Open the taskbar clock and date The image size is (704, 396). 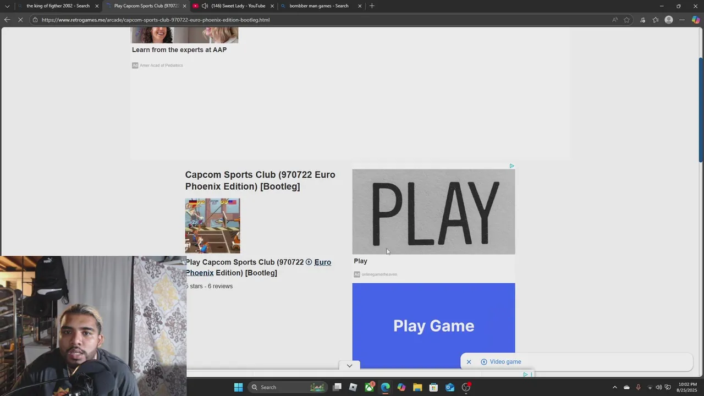(x=687, y=387)
